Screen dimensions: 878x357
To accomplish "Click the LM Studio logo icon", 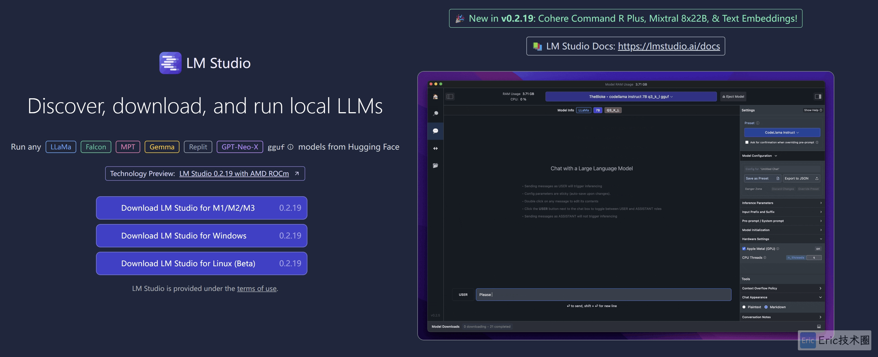I will click(171, 63).
